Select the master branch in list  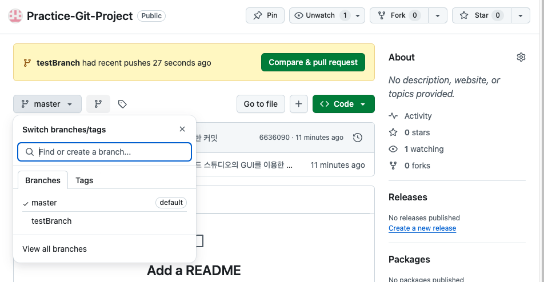tap(45, 203)
